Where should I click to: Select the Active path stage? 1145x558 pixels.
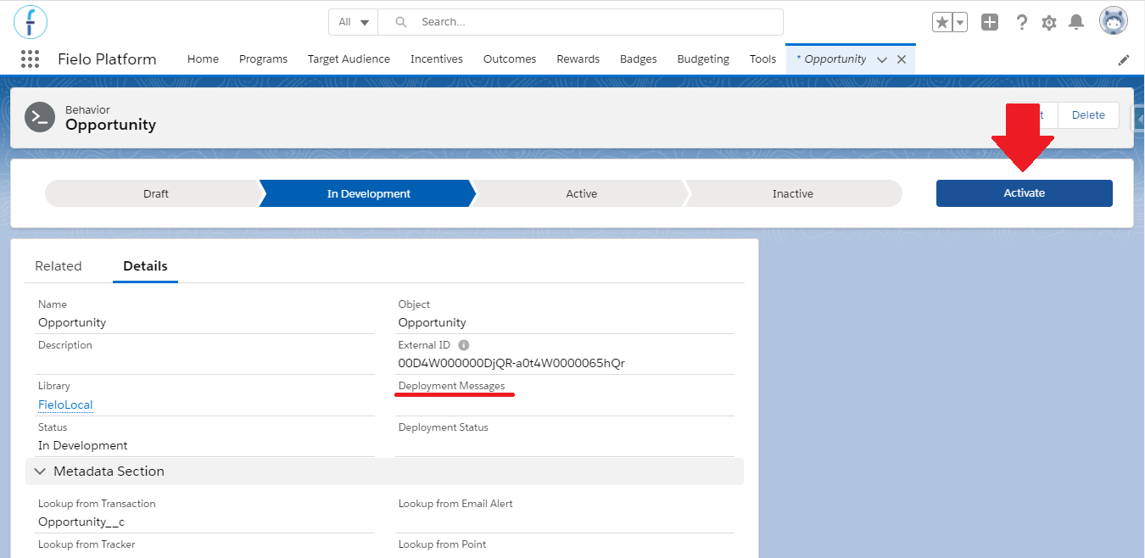(x=581, y=193)
